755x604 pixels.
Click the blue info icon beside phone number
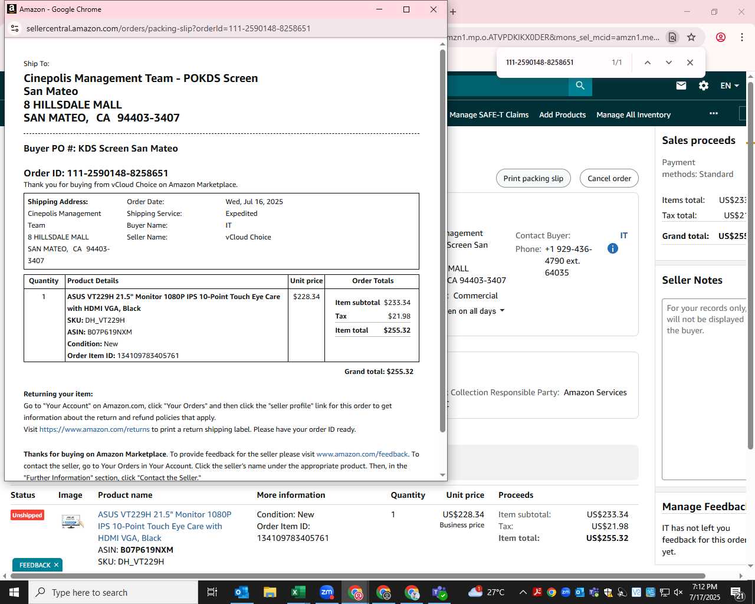click(613, 248)
